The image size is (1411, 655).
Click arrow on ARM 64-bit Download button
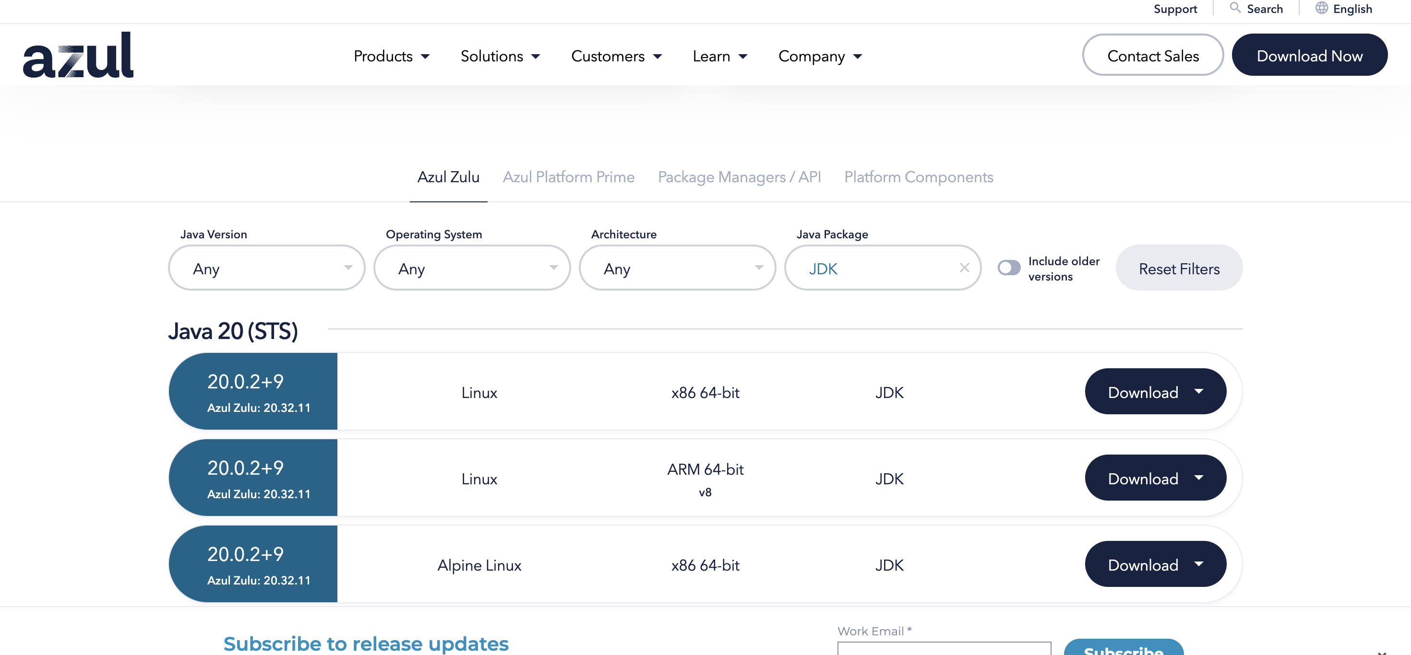[1198, 478]
